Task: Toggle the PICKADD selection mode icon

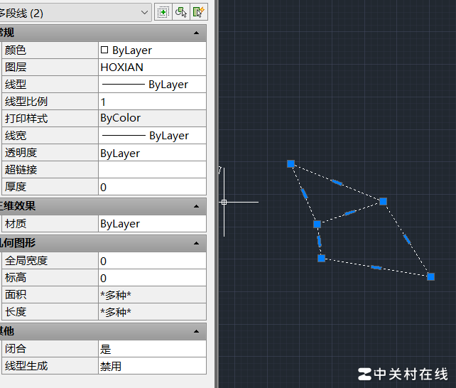Action: pyautogui.click(x=163, y=12)
